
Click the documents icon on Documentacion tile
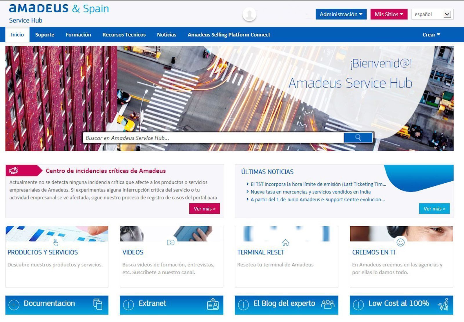click(98, 304)
